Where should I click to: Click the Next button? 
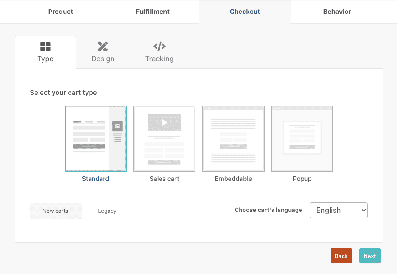[370, 256]
